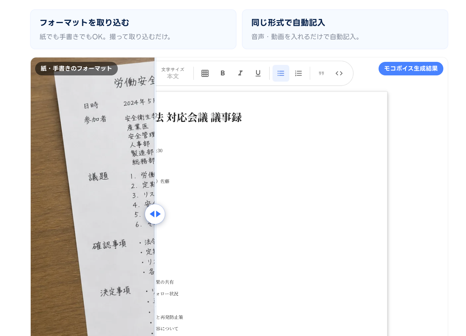Select the フォーマットを取り込む card
This screenshot has height=336, width=466.
point(133,29)
